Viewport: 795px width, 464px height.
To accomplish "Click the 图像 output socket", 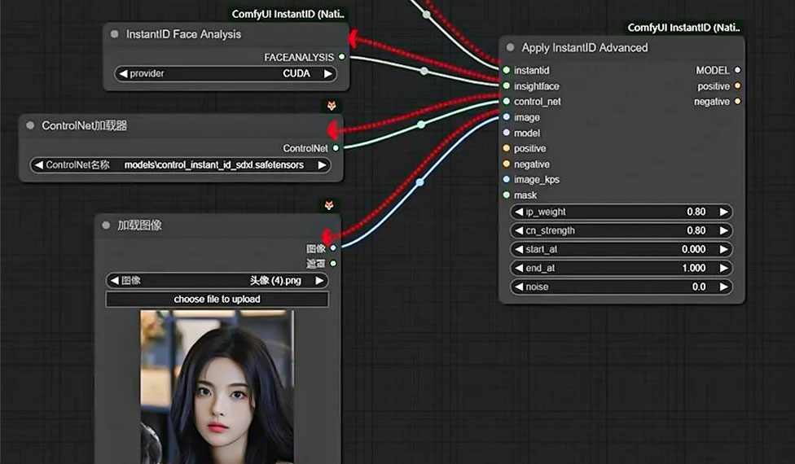I will click(x=333, y=248).
